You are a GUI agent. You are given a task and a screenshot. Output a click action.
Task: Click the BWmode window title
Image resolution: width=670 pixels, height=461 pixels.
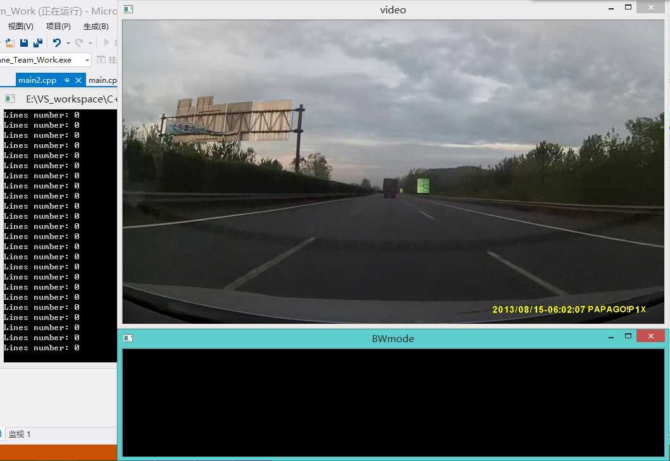click(x=393, y=339)
